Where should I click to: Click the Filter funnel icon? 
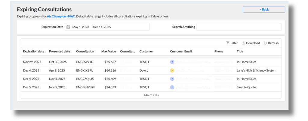point(227,43)
